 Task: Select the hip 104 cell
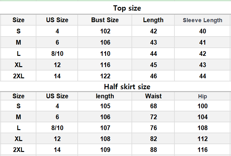[x=202, y=117]
